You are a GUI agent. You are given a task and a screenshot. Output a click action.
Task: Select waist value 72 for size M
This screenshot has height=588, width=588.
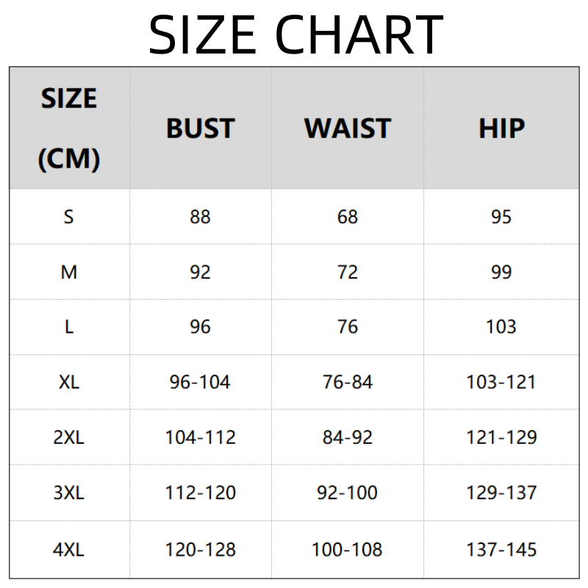[347, 272]
